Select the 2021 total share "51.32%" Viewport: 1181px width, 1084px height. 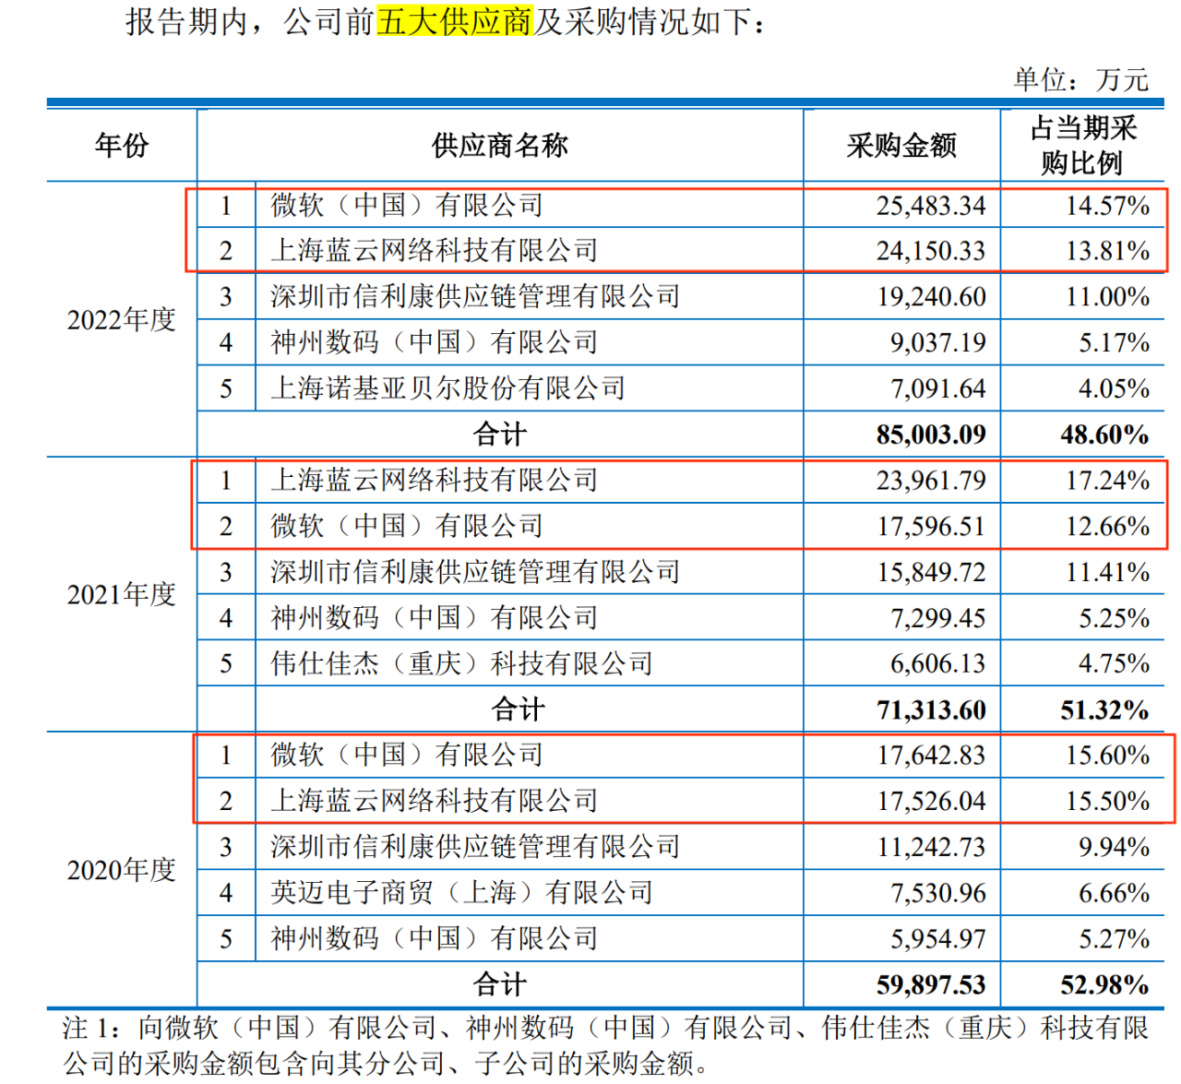1104,709
